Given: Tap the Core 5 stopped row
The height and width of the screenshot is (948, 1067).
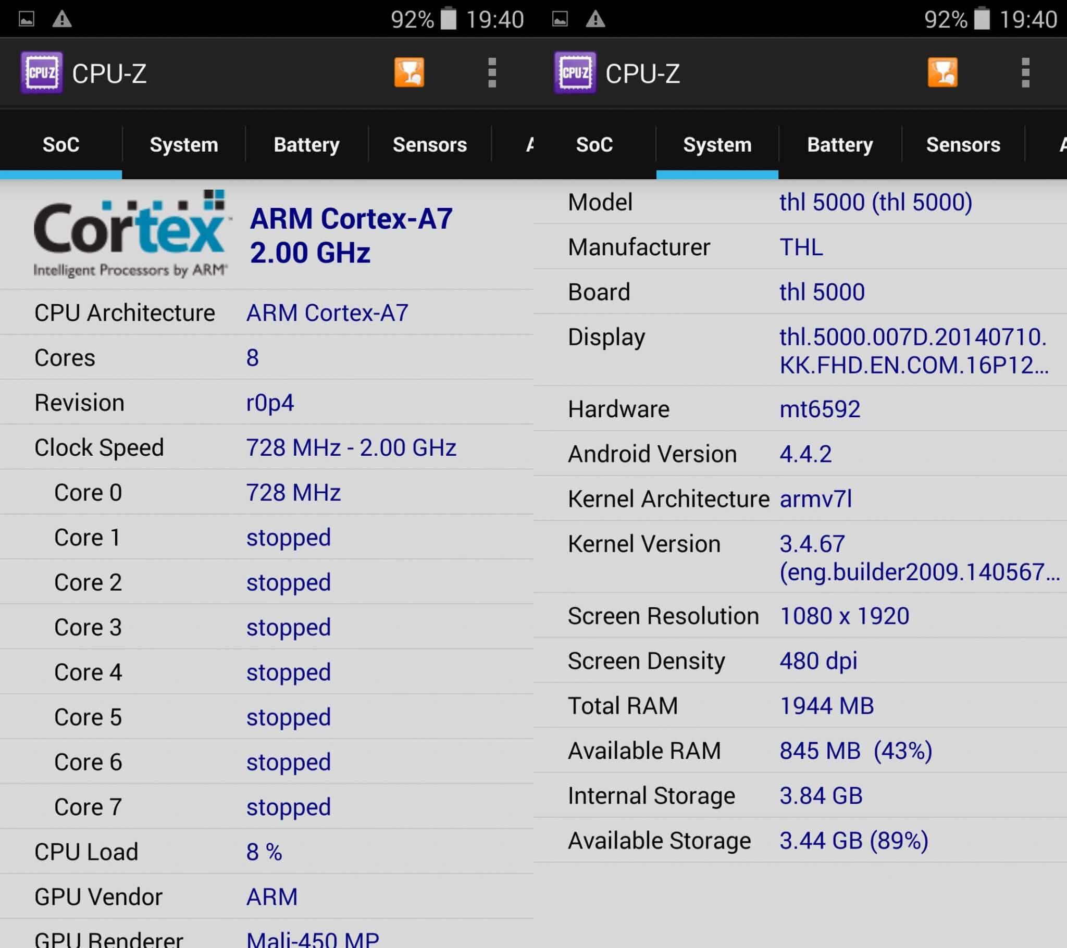Looking at the screenshot, I should pyautogui.click(x=267, y=717).
